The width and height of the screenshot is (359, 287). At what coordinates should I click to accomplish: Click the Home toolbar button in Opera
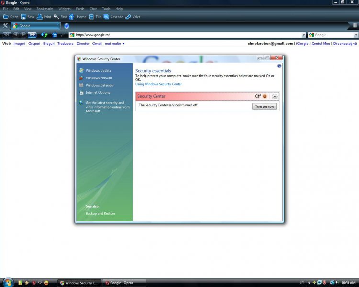(x=78, y=17)
